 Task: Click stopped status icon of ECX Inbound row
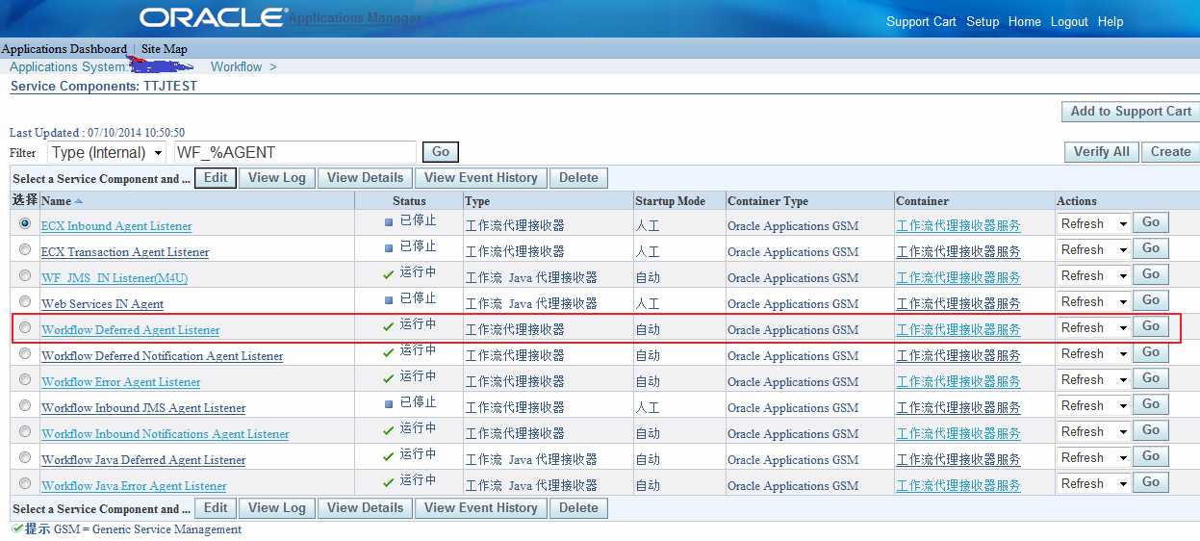389,221
